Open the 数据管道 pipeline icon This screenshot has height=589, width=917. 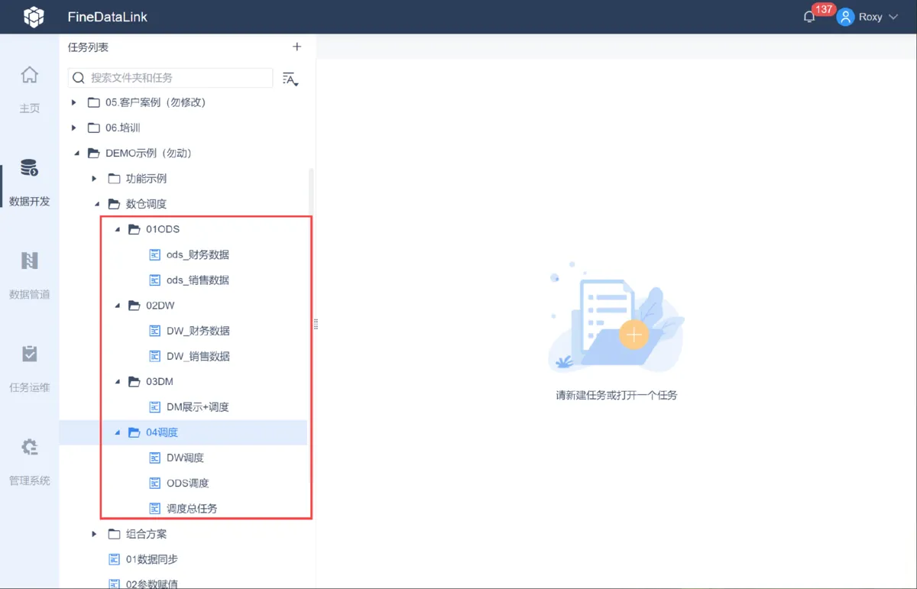[29, 261]
